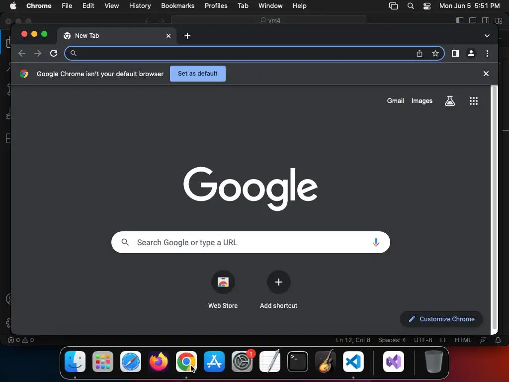
Task: Dismiss the default browser infobar
Action: click(x=486, y=74)
